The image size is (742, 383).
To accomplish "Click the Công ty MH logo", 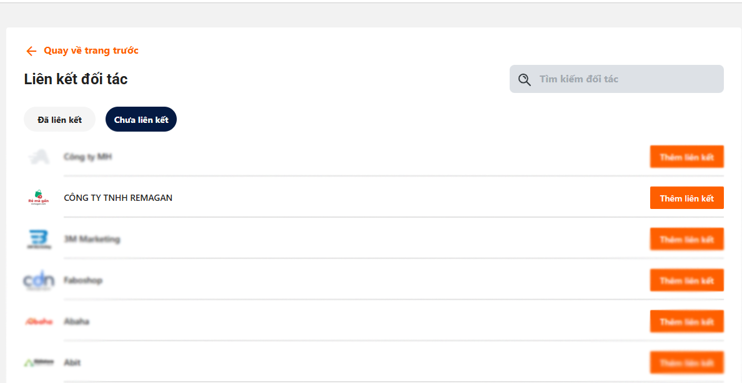I will (39, 157).
